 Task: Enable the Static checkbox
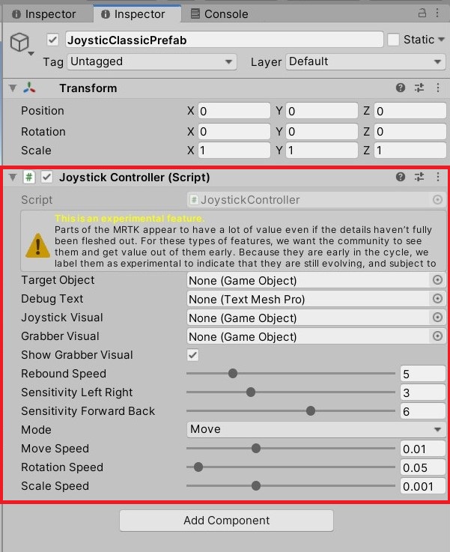coord(393,40)
